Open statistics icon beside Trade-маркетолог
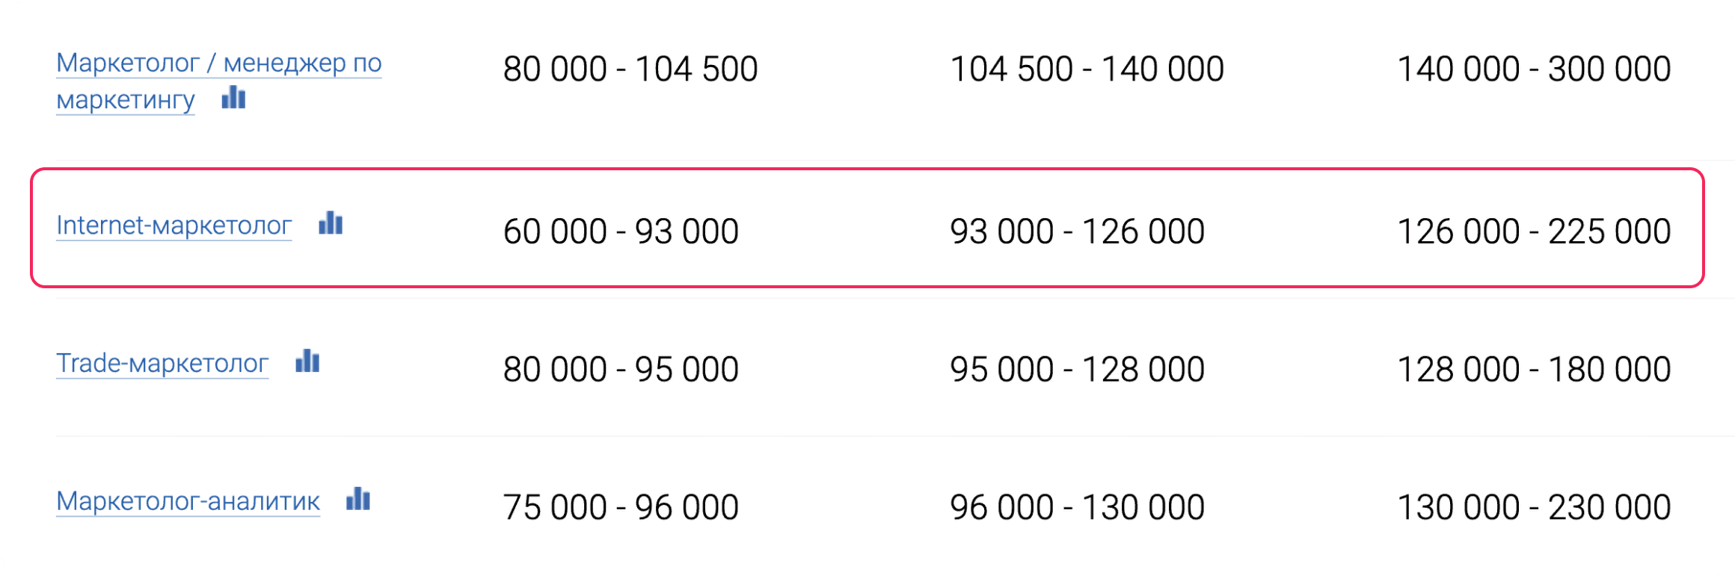 pos(307,361)
